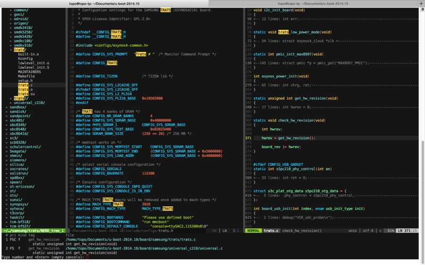425x265 pixels.
Task: Open a new terminal tab with plus button
Action: (421, 3)
